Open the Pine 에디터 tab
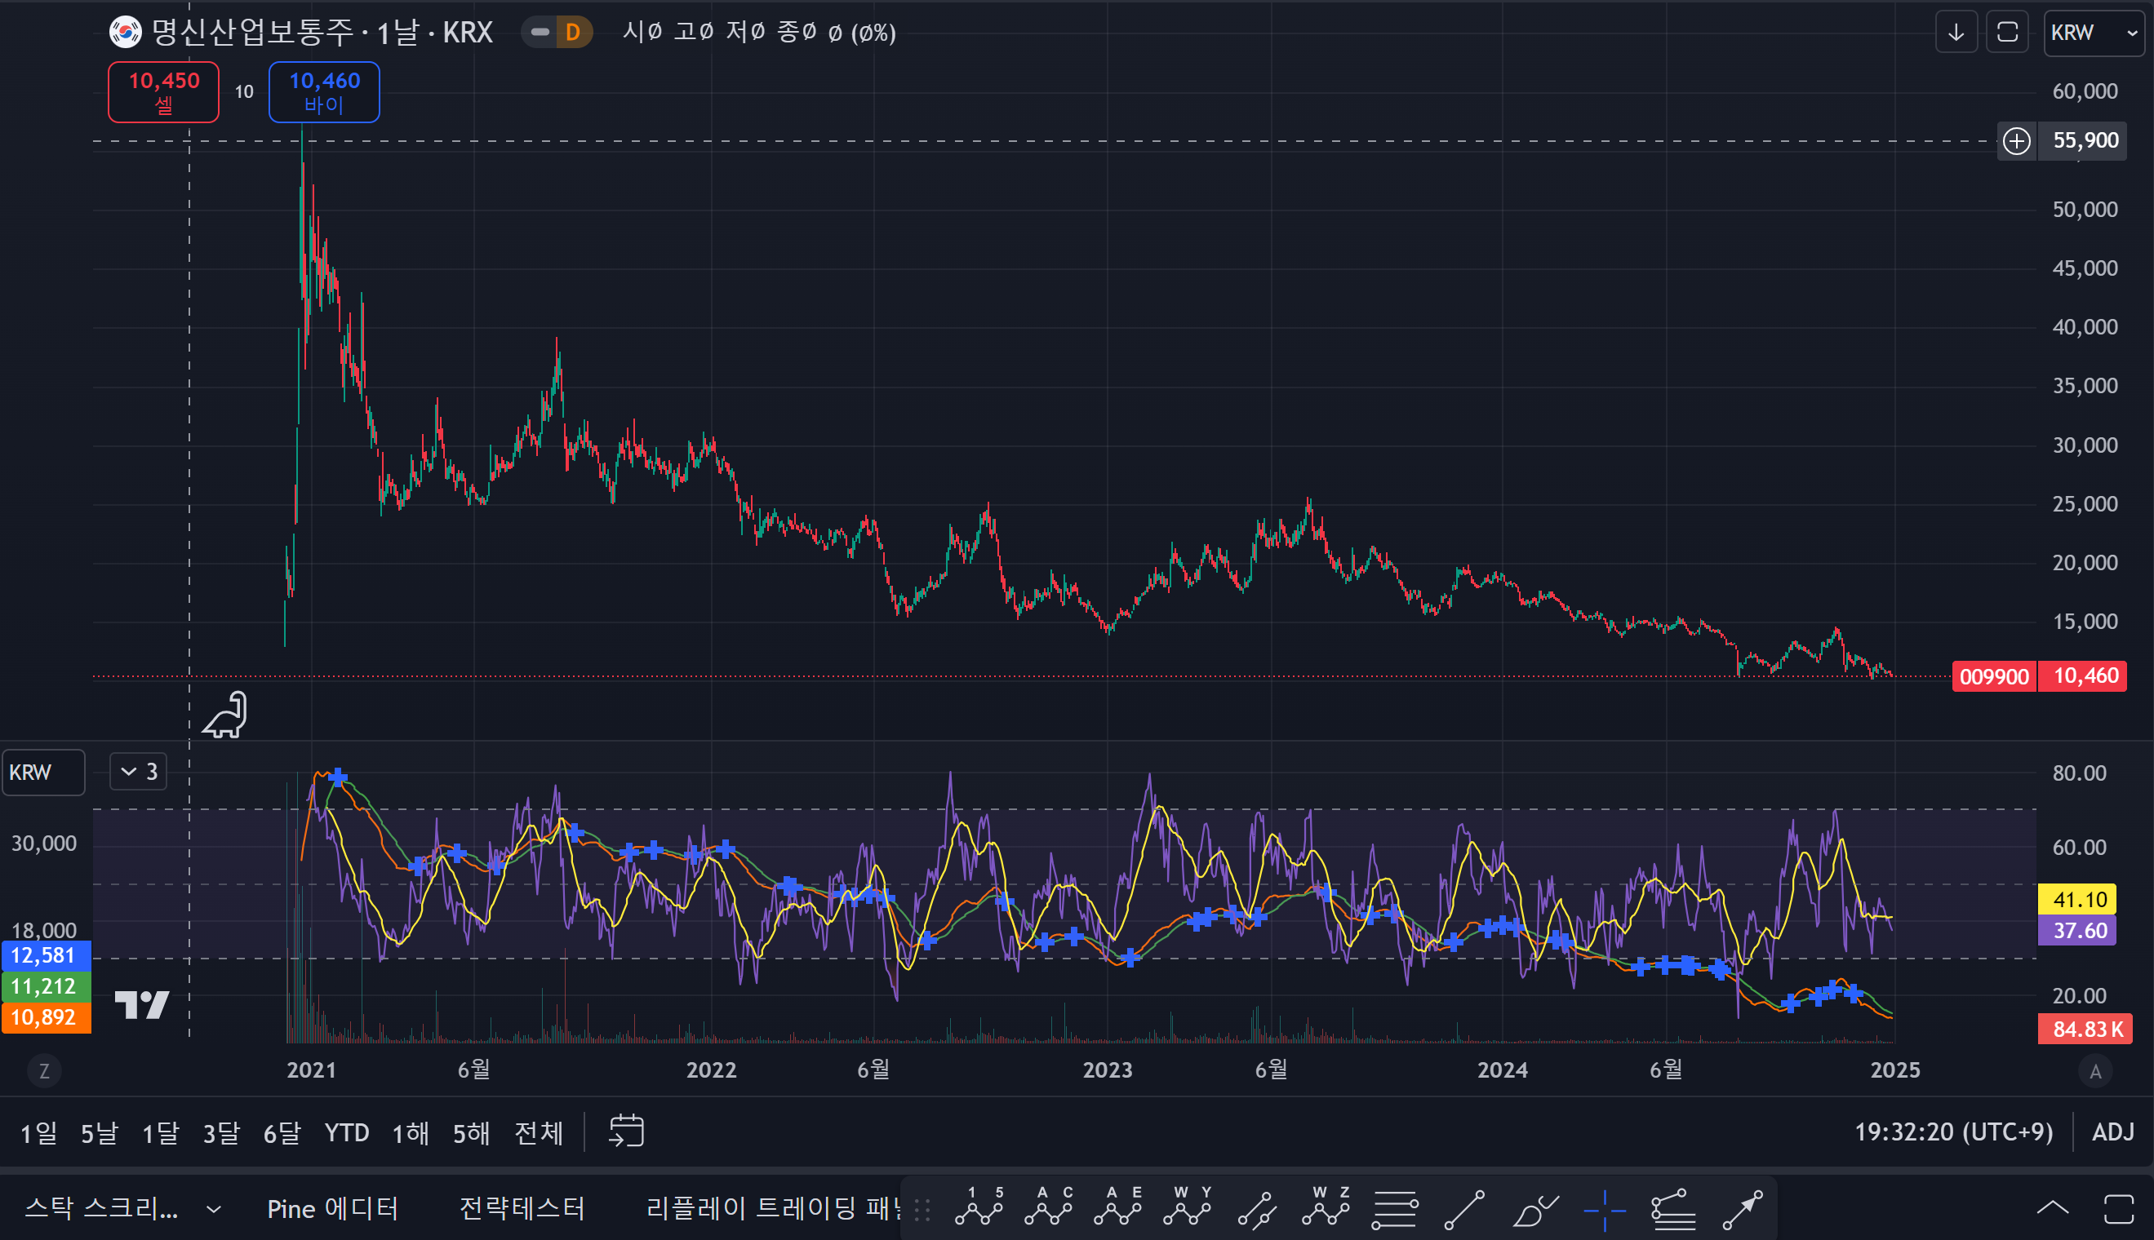Viewport: 2154px width, 1240px height. tap(332, 1208)
